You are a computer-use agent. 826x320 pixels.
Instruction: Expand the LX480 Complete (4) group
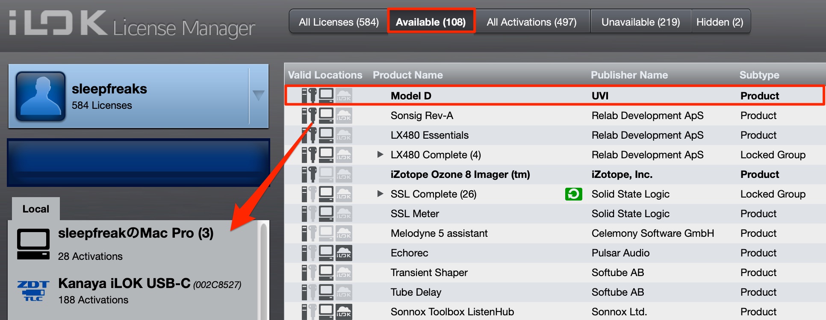(x=380, y=154)
